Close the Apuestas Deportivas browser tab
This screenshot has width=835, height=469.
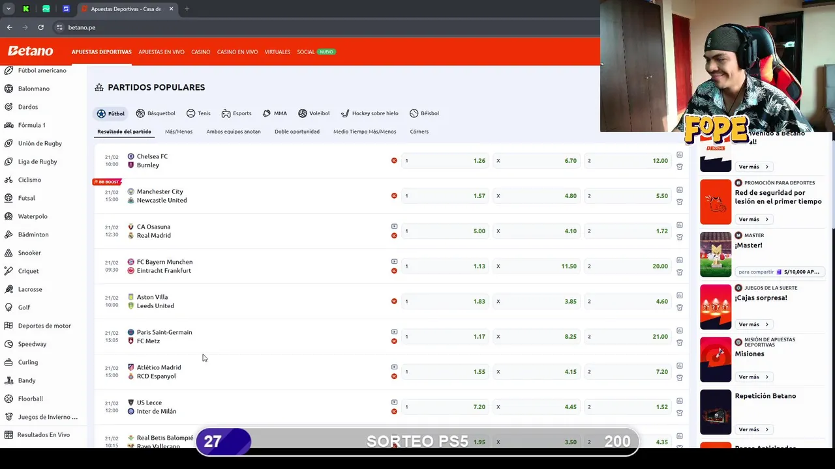pos(172,9)
